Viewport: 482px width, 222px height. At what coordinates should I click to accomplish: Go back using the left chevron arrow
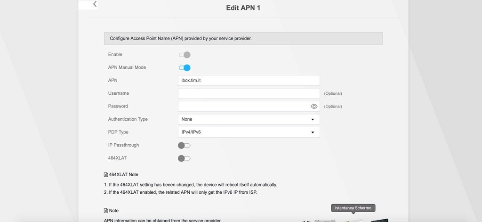coord(95,4)
